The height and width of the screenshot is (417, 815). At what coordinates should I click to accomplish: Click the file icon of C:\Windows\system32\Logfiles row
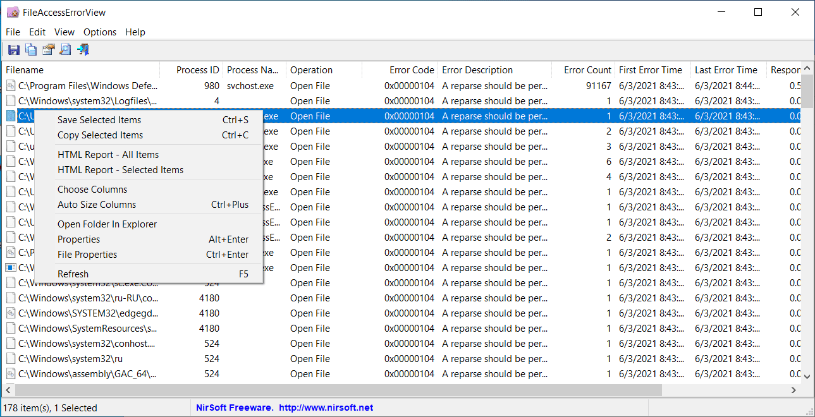[x=10, y=101]
